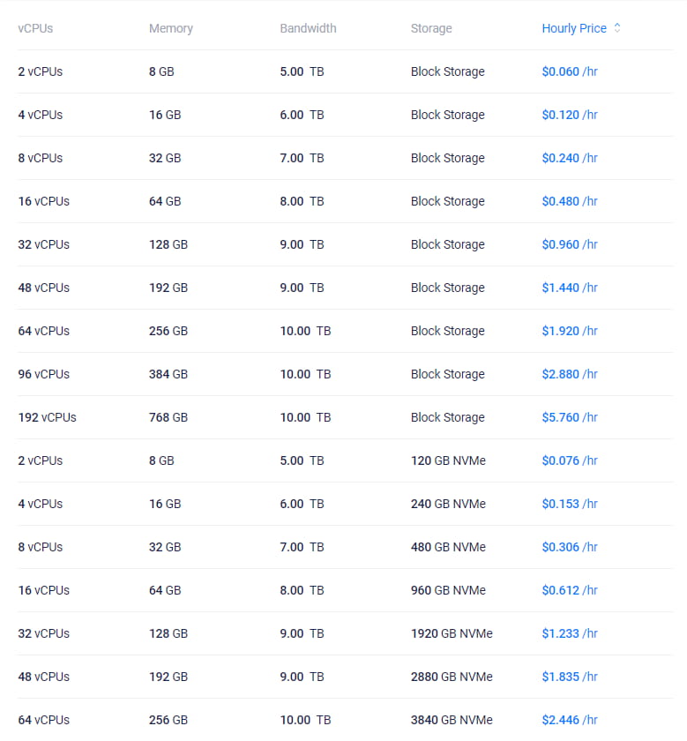Choose the $0.480 /hr plan price
Screen dimensions: 687x741
coord(570,201)
